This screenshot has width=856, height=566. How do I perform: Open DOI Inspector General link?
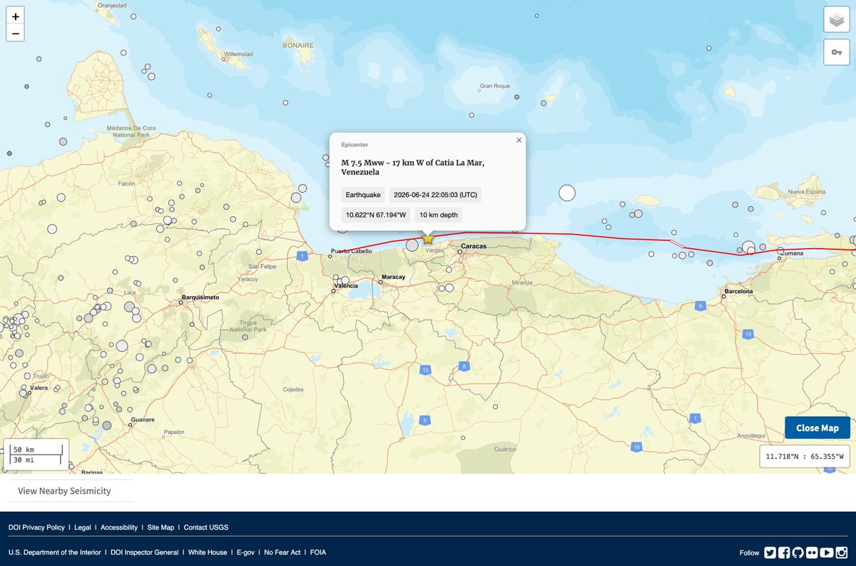[x=145, y=552]
